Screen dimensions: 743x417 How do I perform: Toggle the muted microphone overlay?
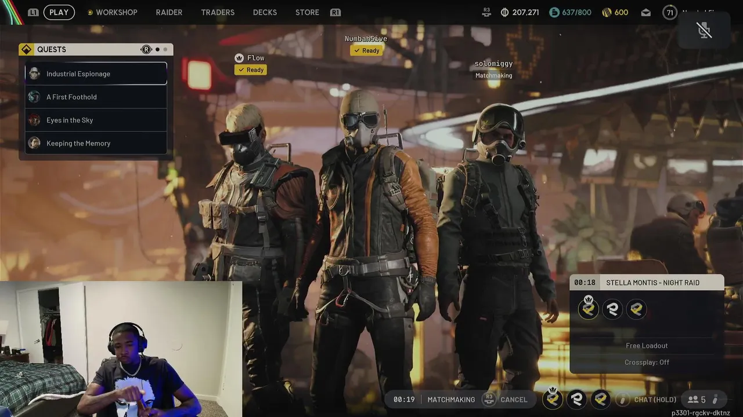(x=704, y=30)
